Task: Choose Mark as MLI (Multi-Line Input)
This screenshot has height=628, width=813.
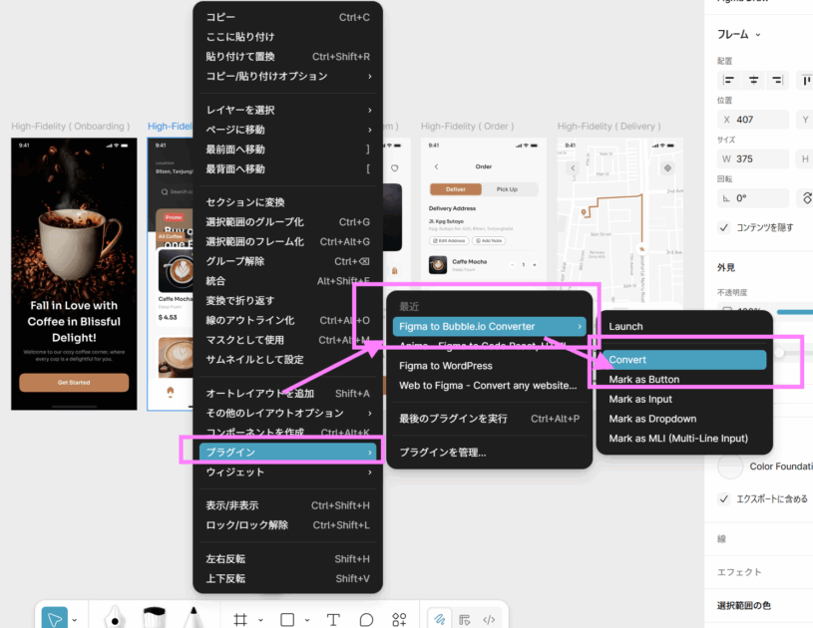Action: pos(684,439)
